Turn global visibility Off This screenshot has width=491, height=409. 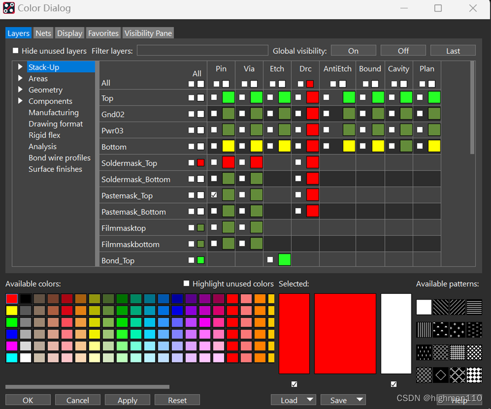pos(403,50)
